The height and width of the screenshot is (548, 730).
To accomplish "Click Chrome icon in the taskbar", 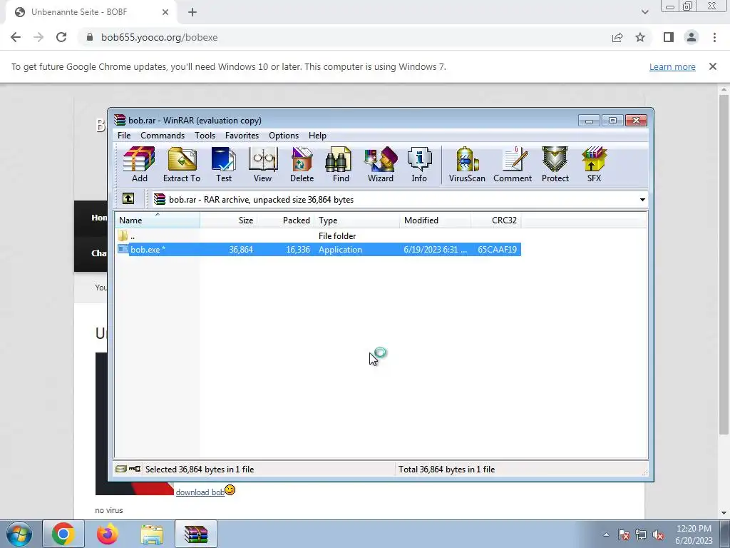I will [x=63, y=534].
